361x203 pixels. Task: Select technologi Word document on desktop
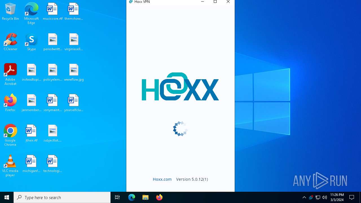(52, 164)
